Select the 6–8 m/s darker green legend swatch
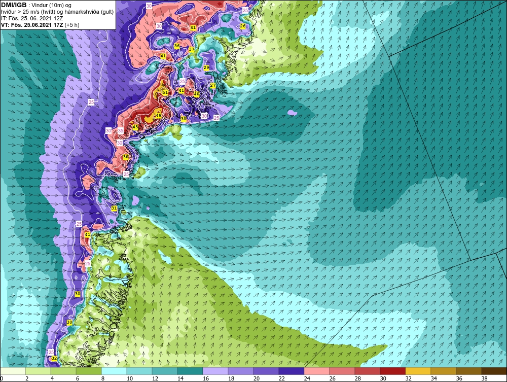This screenshot has height=382, width=507. pos(89,371)
